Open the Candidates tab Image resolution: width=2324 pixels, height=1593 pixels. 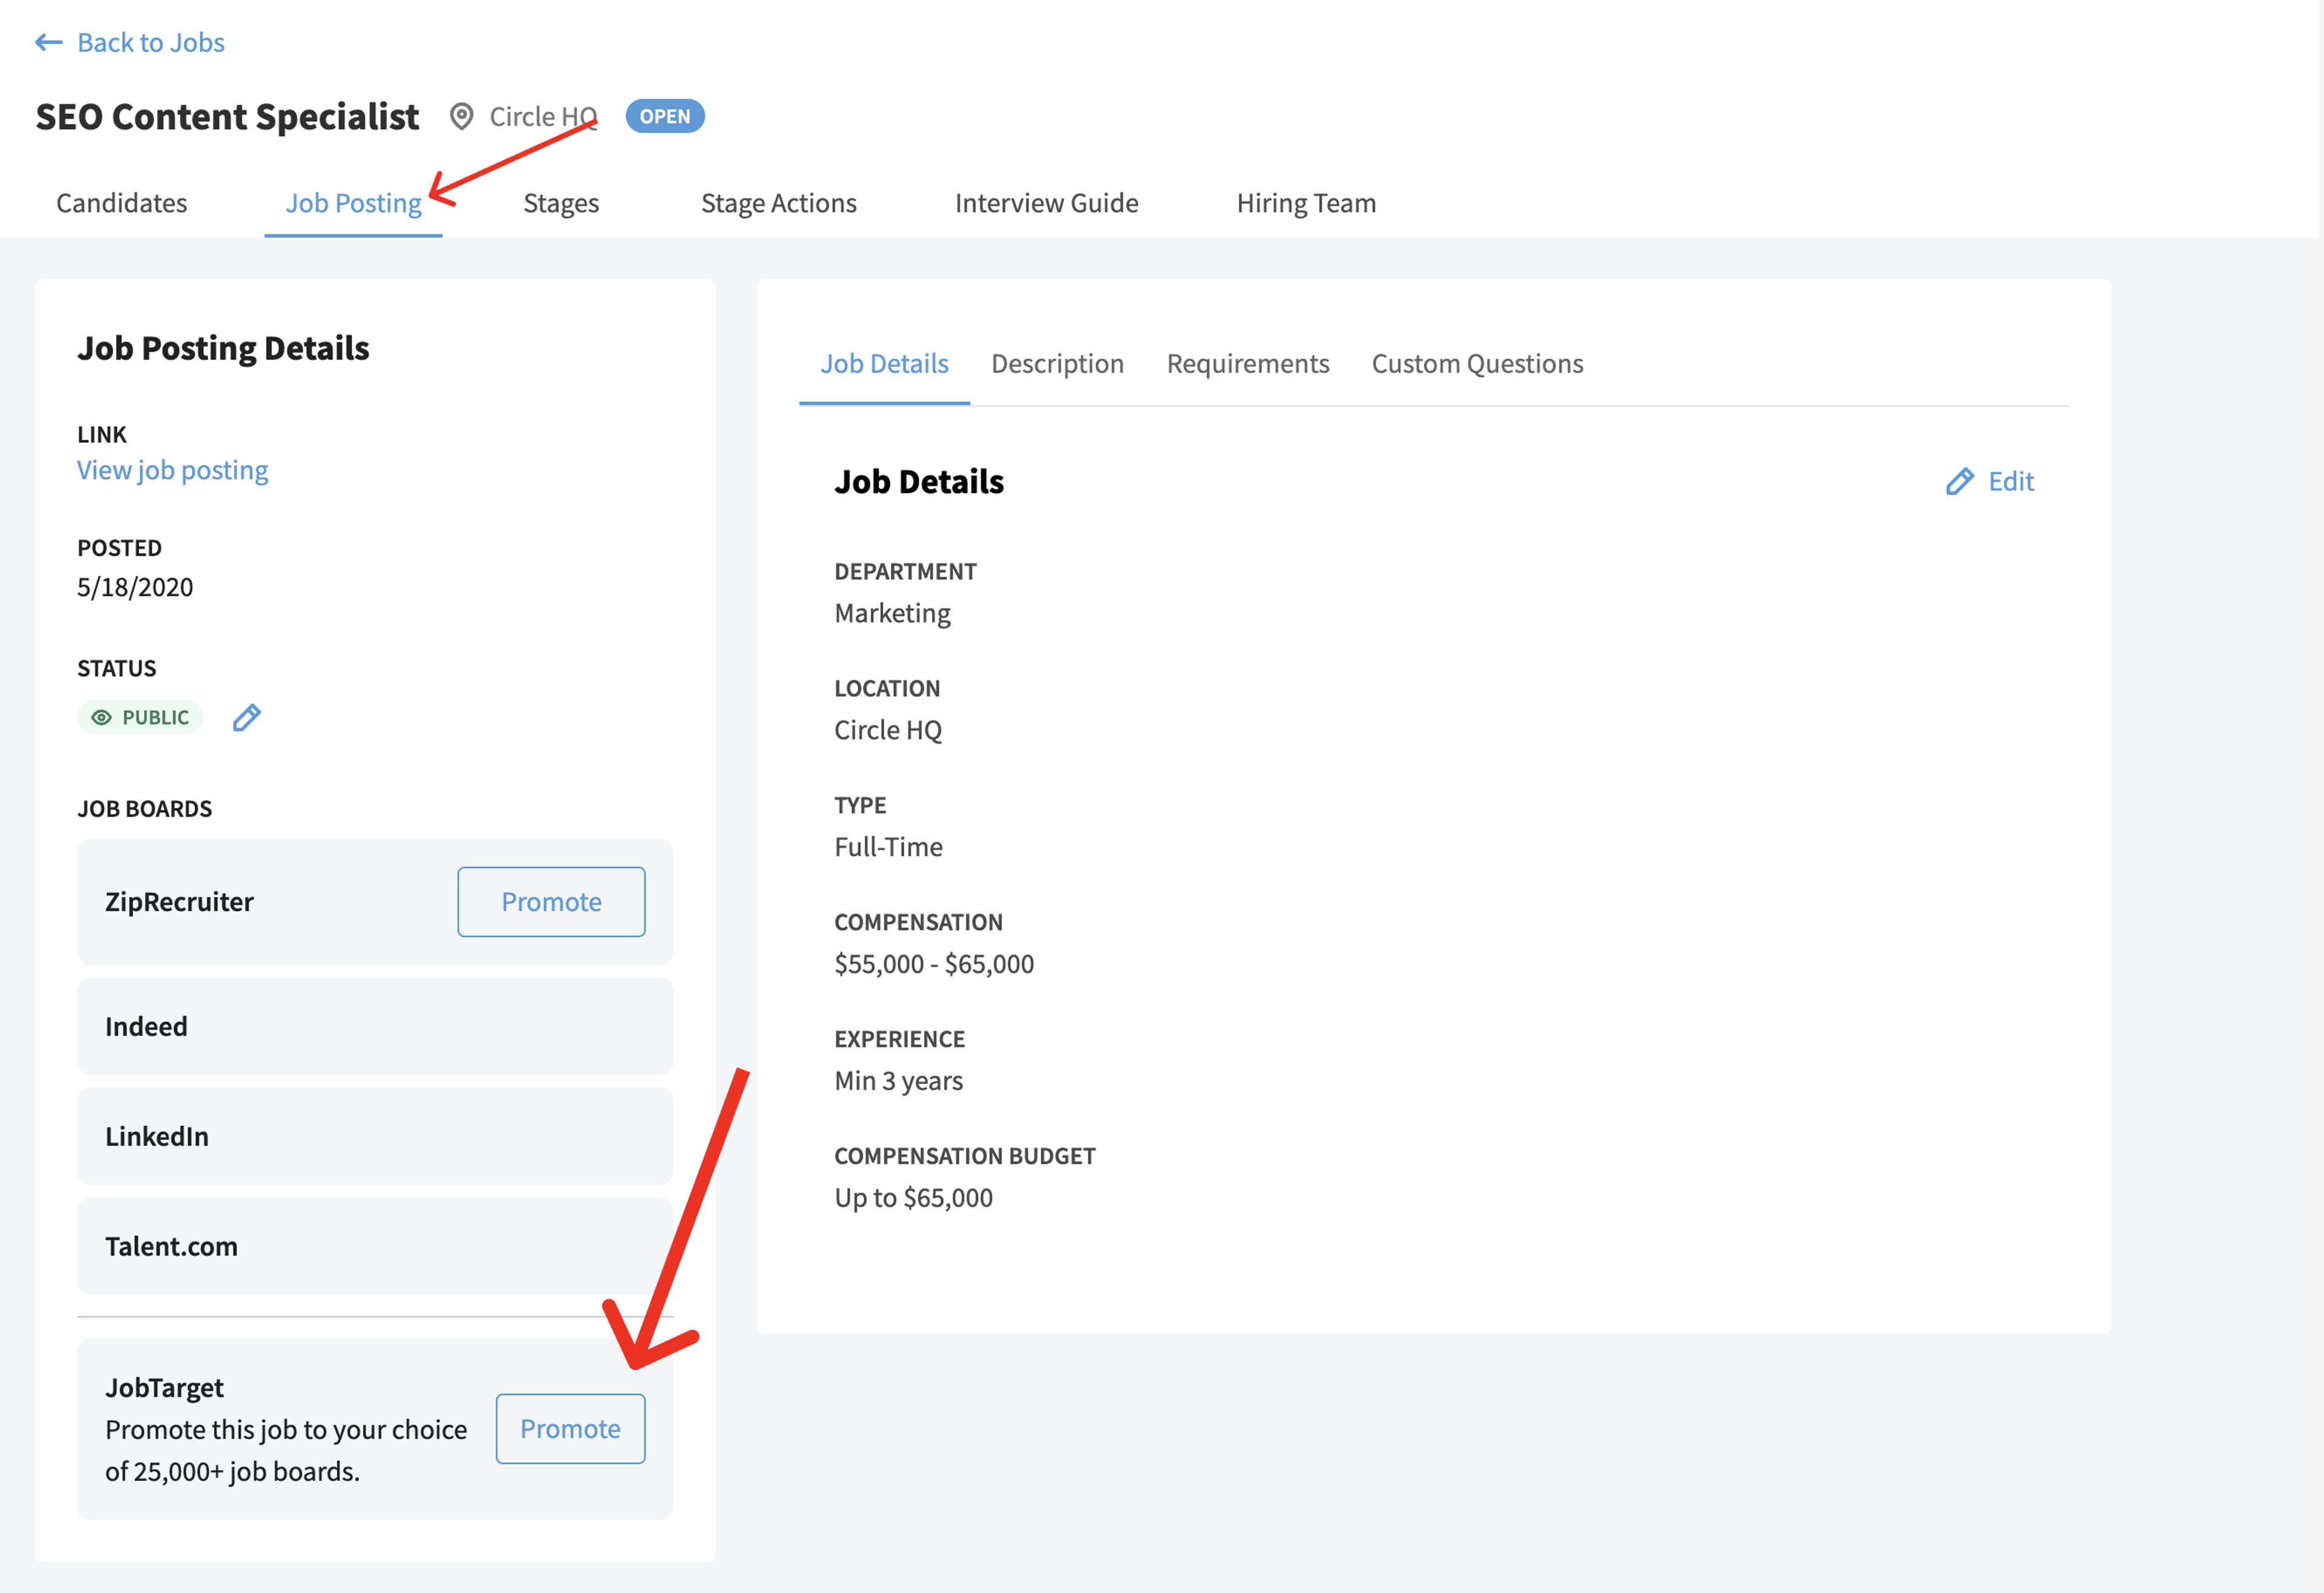[x=122, y=203]
